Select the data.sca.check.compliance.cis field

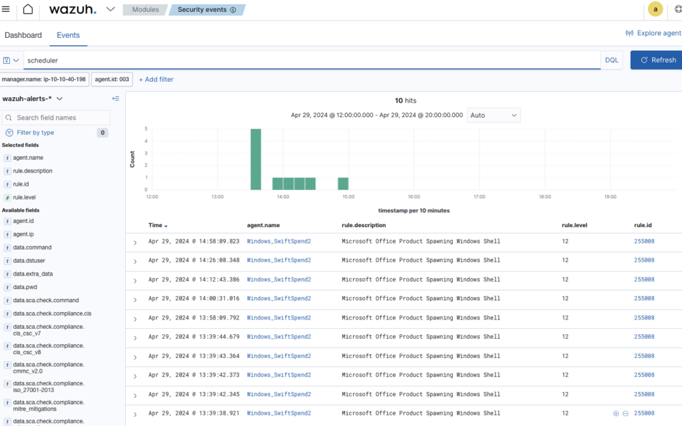click(x=52, y=314)
